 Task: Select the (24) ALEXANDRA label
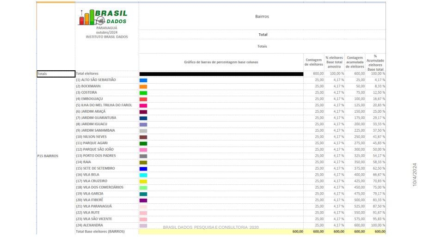coord(89,226)
